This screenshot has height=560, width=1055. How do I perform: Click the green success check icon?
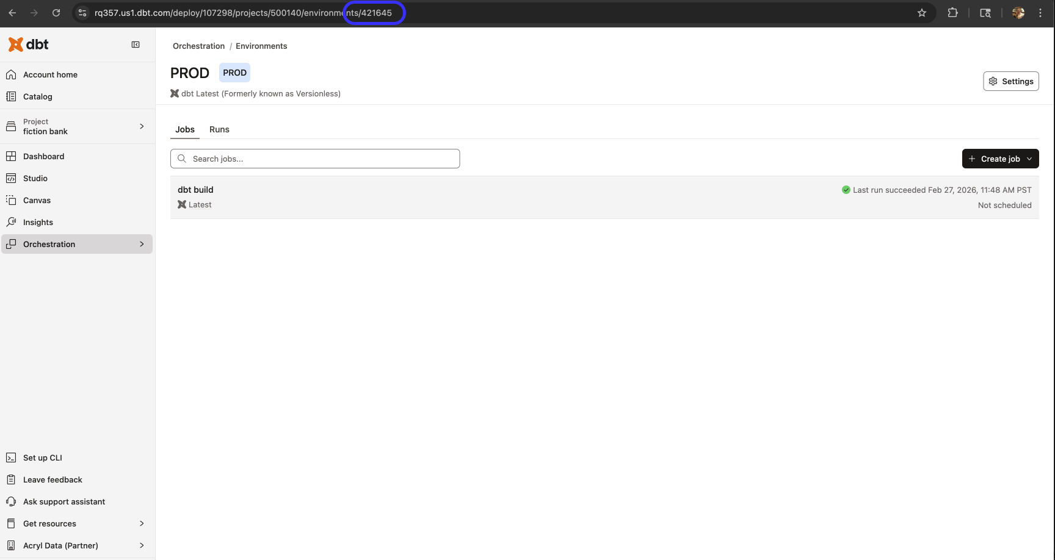click(846, 190)
